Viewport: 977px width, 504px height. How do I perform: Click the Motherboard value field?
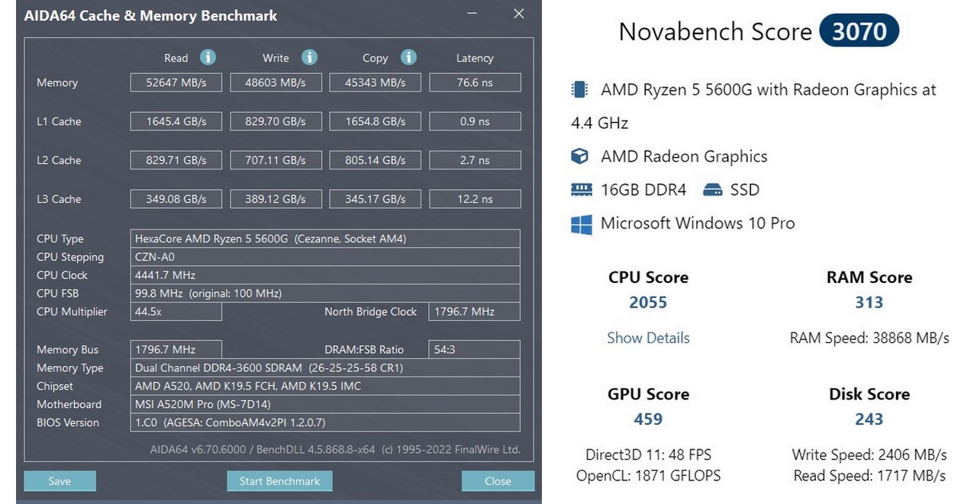click(x=326, y=404)
